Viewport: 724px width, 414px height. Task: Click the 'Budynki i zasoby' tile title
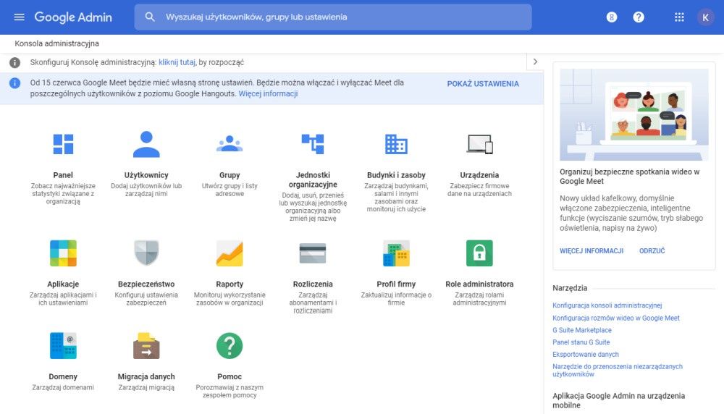coord(396,175)
